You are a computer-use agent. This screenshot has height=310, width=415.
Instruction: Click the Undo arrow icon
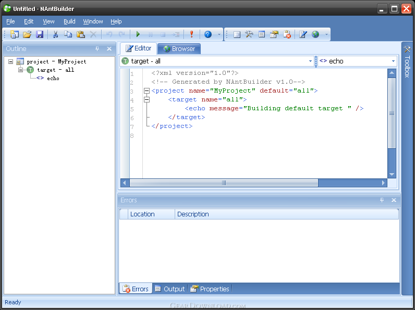pyautogui.click(x=109, y=34)
